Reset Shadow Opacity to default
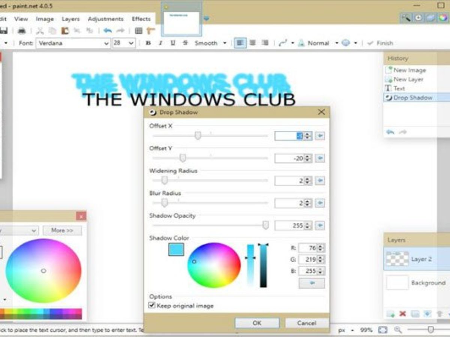This screenshot has width=450, height=337. point(319,226)
